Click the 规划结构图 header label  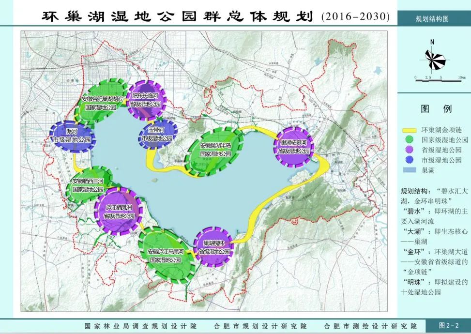pos(432,19)
